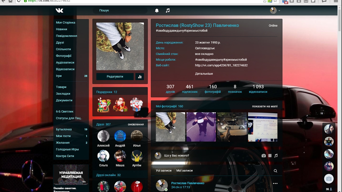Screen dimensions: 342x192
Task: Reload the page in Chrome
Action: [x=19, y=1]
